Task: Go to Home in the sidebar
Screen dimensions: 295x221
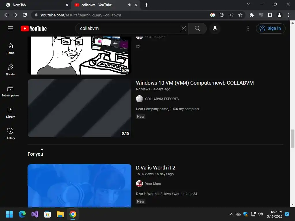Action: [10, 49]
